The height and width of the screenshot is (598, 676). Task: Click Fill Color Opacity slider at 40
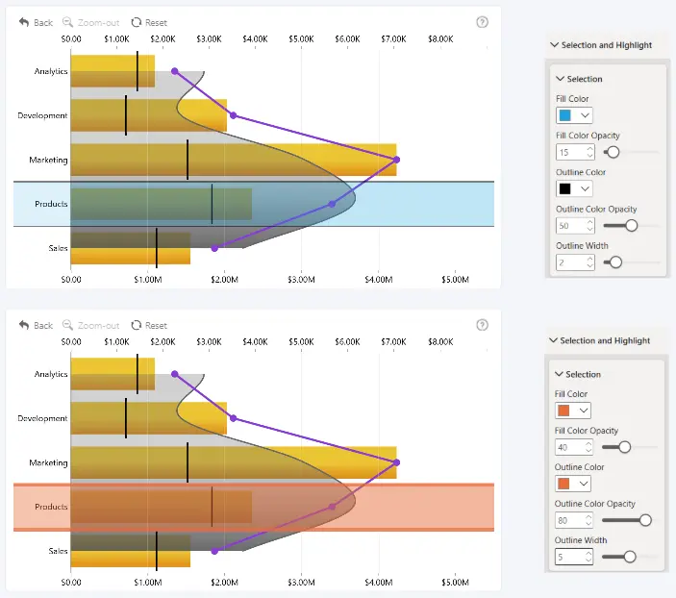coord(624,447)
